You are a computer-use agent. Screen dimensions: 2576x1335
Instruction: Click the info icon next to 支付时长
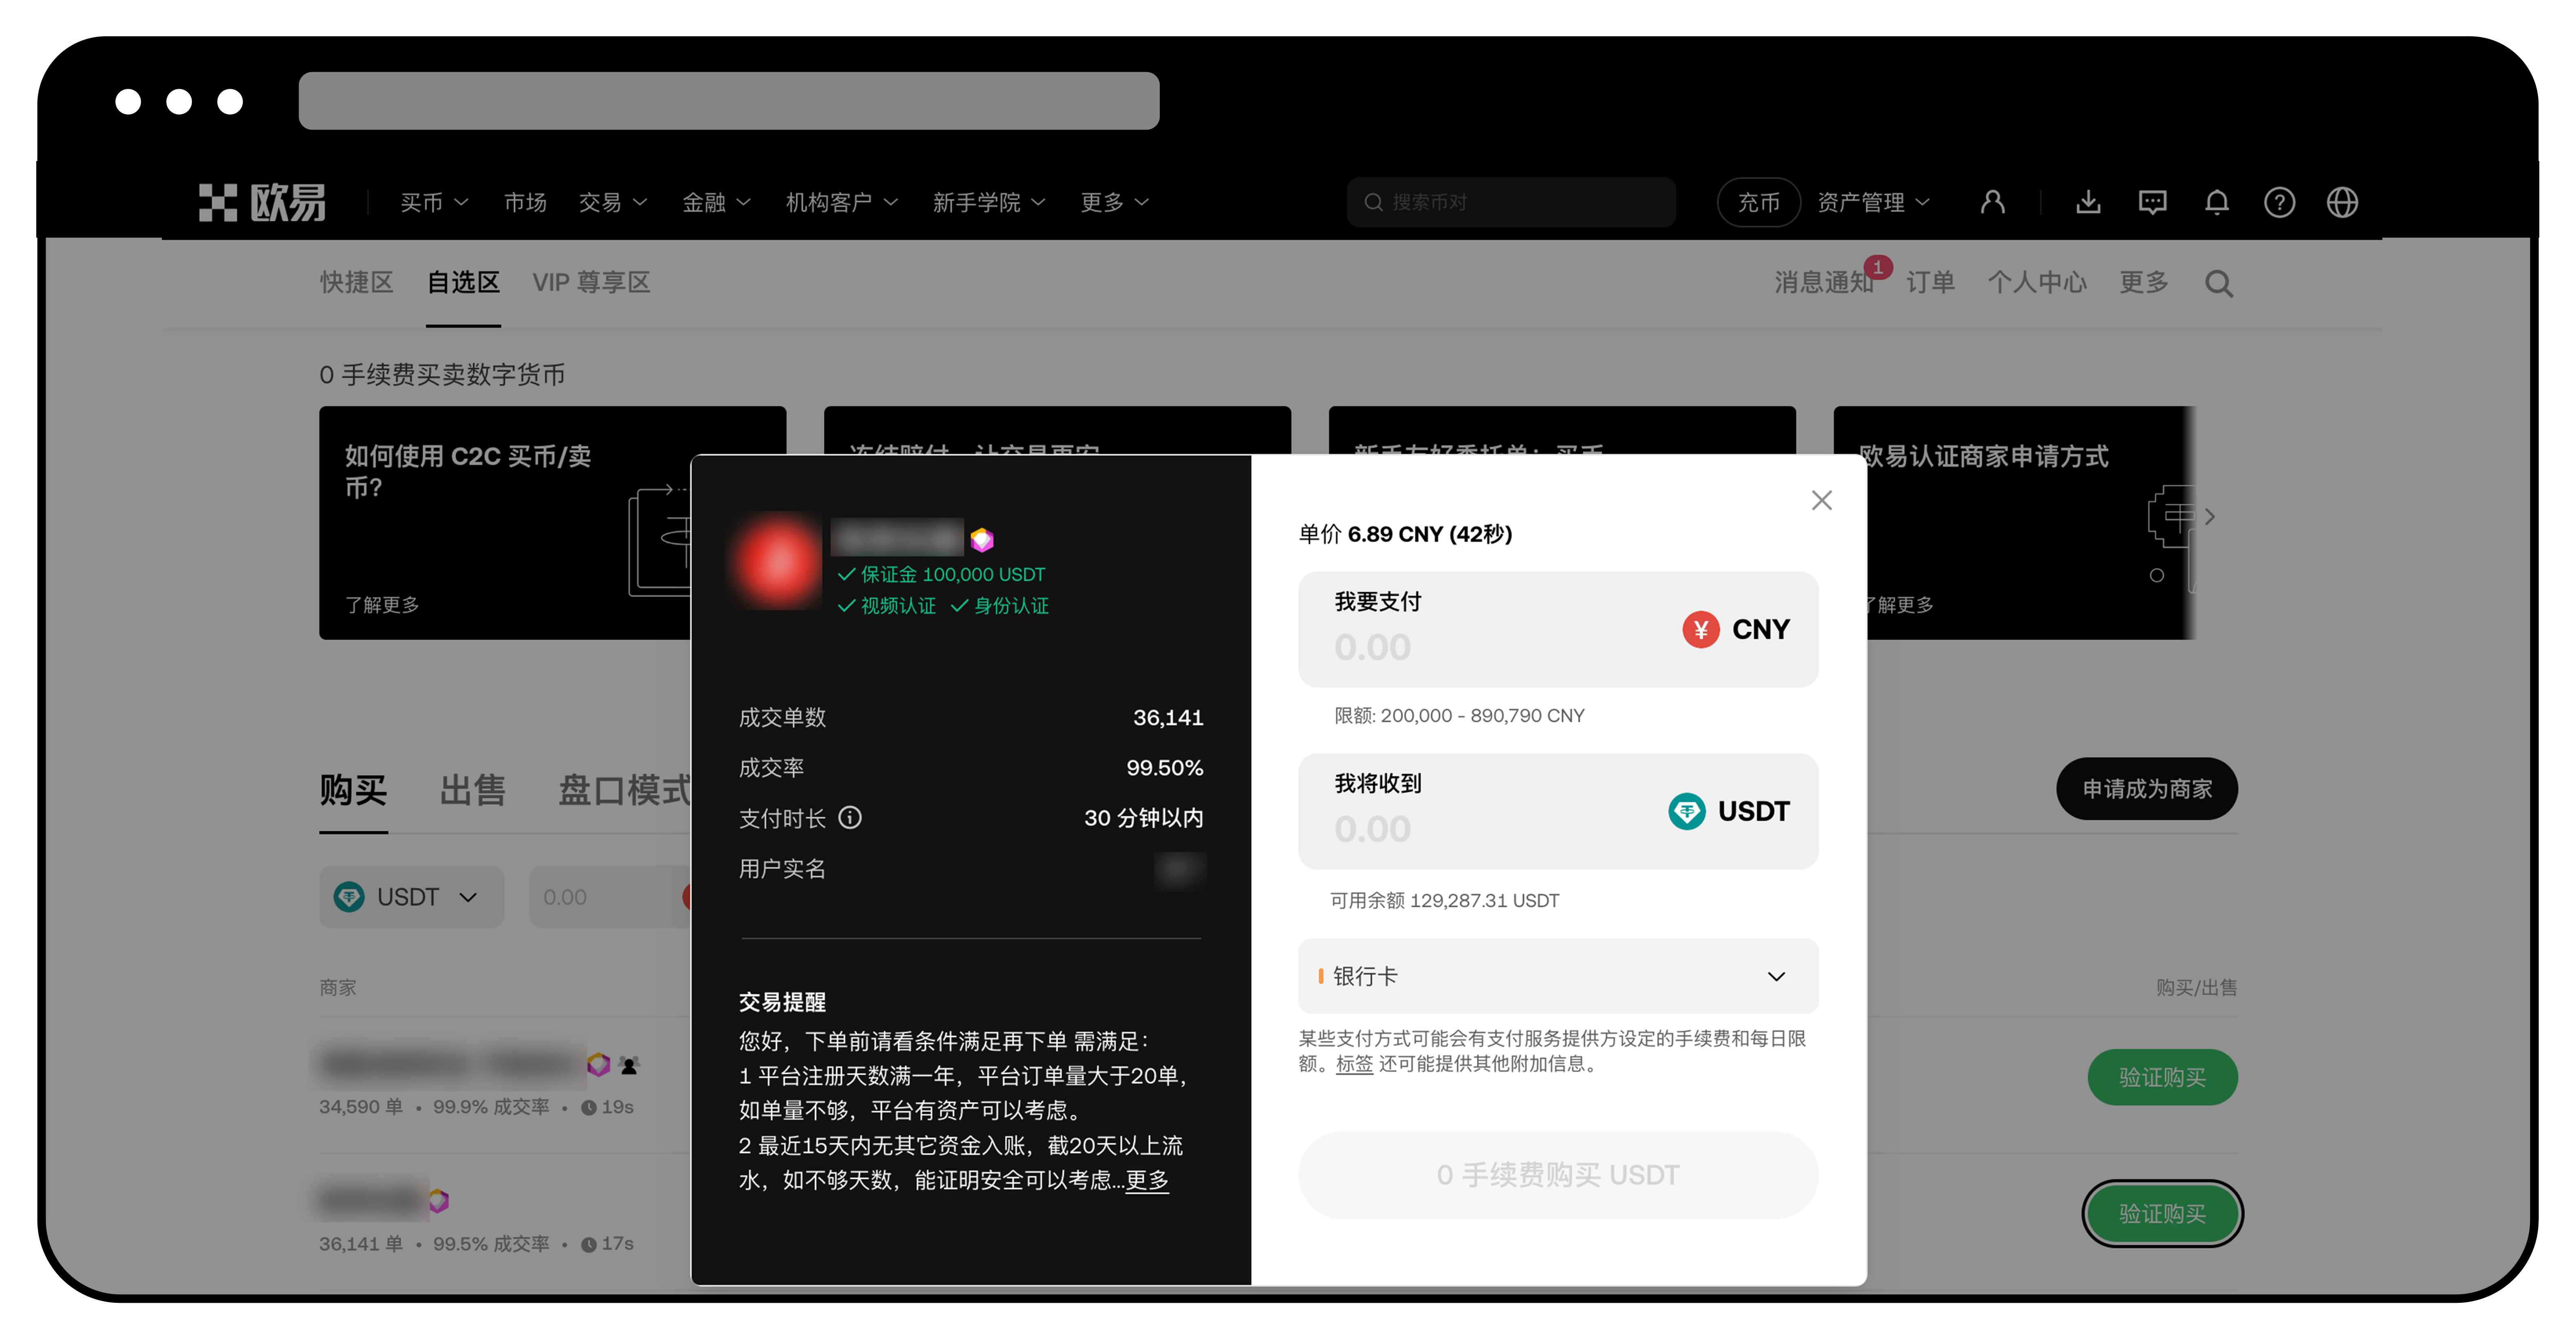[x=850, y=818]
